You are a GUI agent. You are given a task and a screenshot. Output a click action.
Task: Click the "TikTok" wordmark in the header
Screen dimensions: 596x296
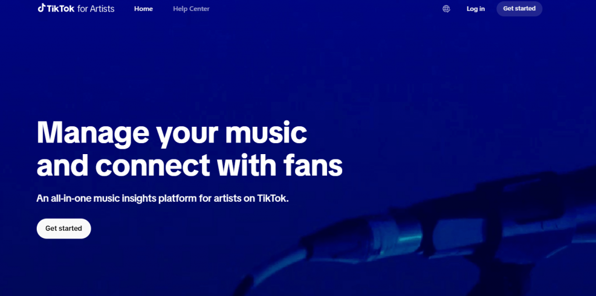tap(61, 9)
